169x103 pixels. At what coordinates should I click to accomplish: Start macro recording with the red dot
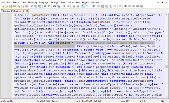pos(125,6)
